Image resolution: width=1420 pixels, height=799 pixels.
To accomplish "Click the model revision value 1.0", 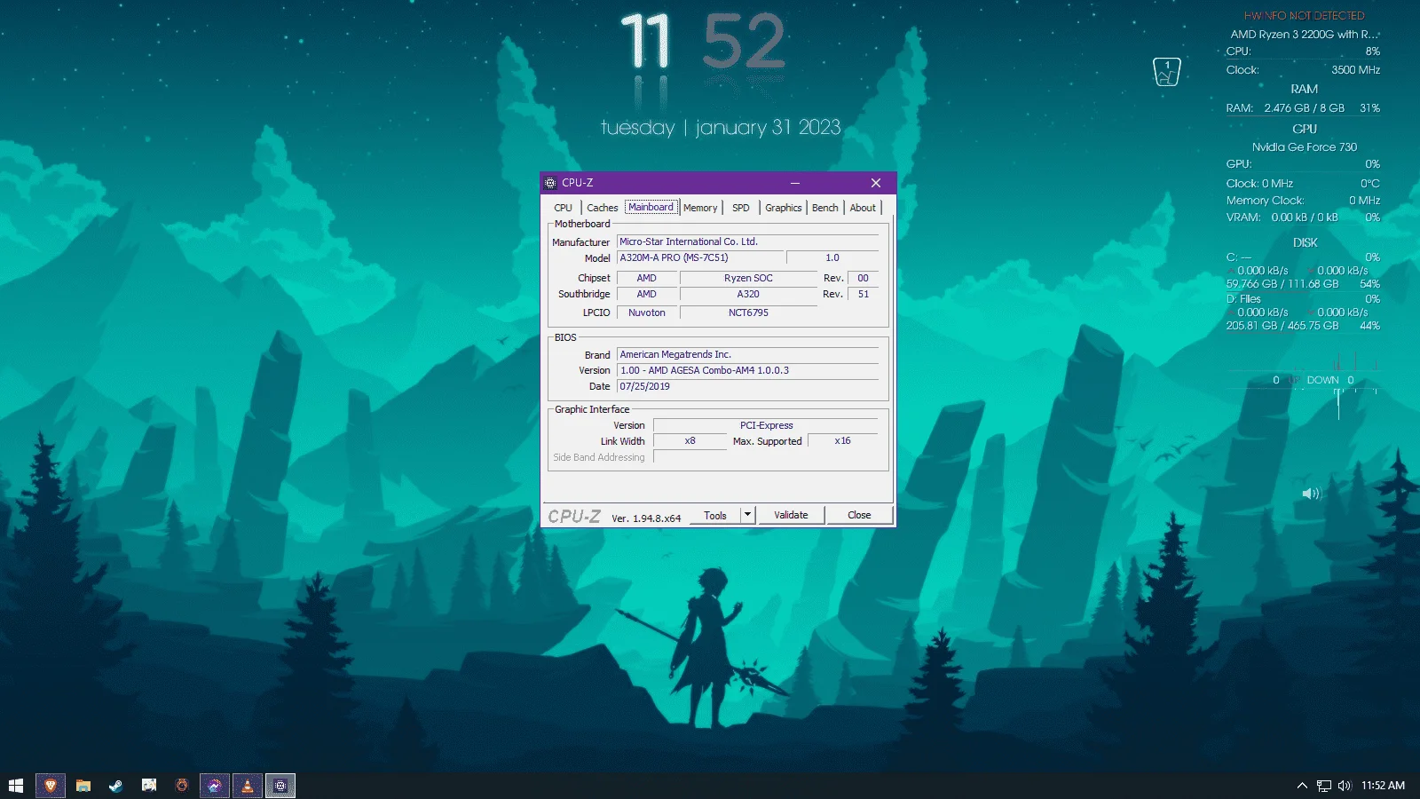I will coord(832,257).
